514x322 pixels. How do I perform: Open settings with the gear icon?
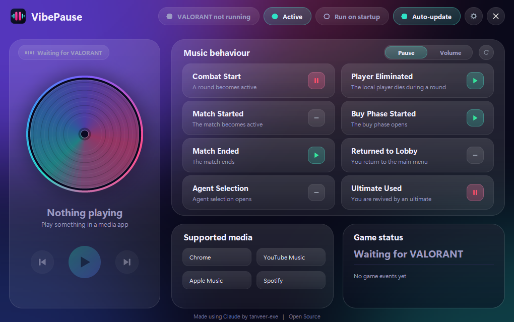coord(473,16)
